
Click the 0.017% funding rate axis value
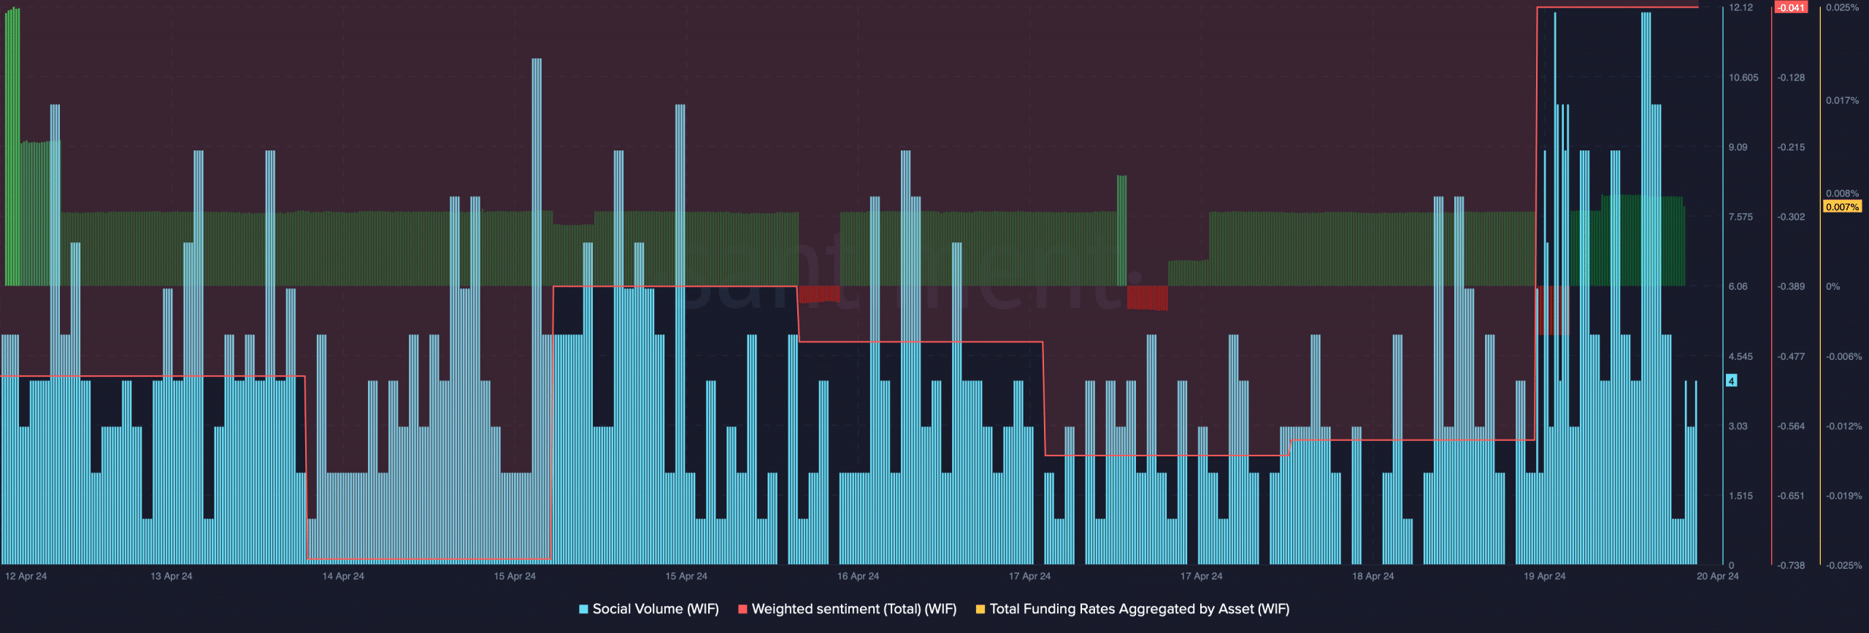pos(1843,100)
